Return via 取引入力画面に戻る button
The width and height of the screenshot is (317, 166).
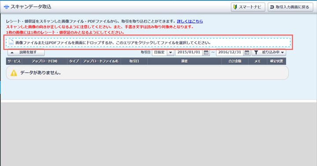(290, 7)
